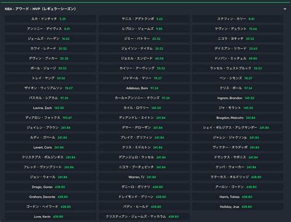Choose ディアンドレ・エイトン selection

144,117
